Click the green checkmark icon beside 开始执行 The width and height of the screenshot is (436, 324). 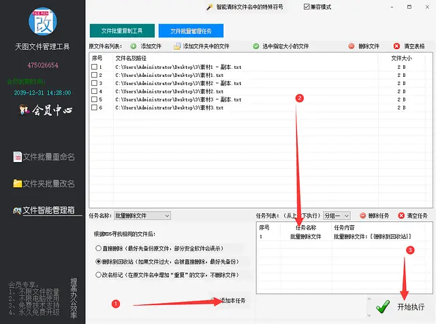coord(383,307)
